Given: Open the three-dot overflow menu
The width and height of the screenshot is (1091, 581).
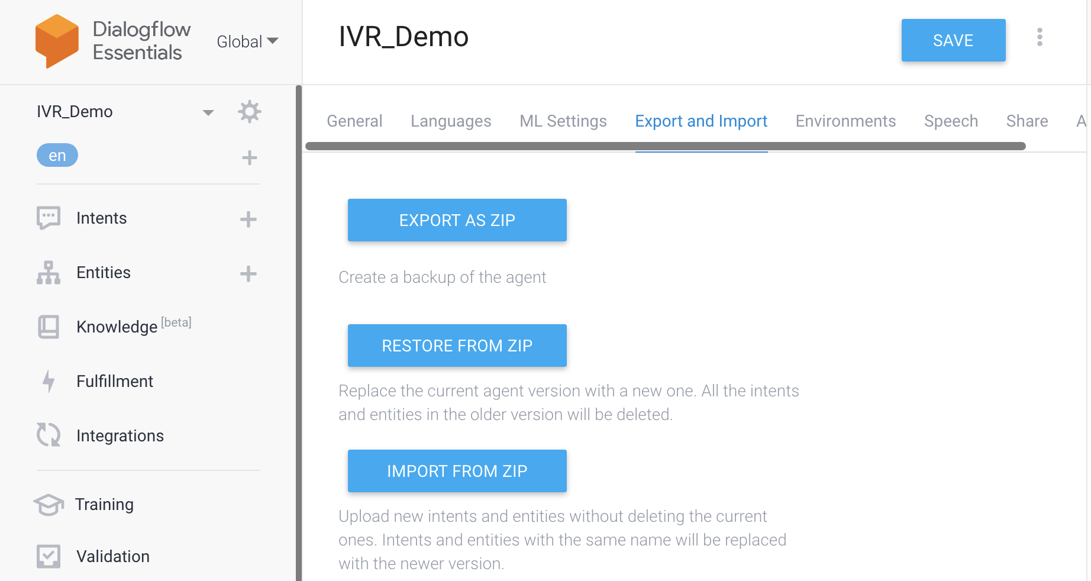Looking at the screenshot, I should click(x=1040, y=38).
